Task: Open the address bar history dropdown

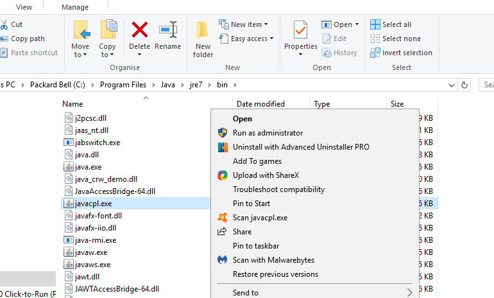Action: point(452,85)
